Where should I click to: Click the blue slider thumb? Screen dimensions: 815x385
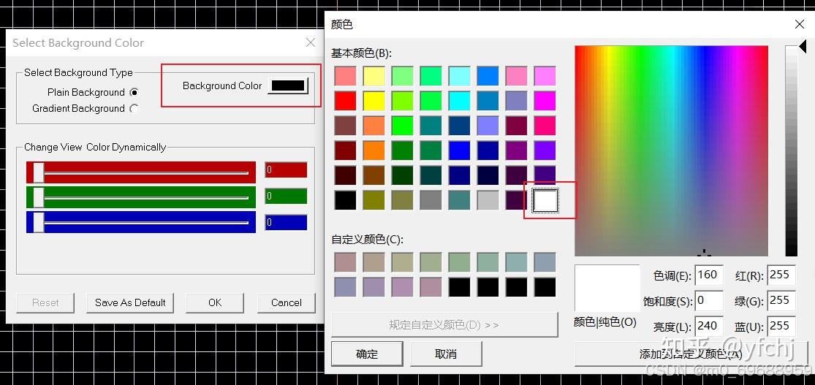[39, 222]
